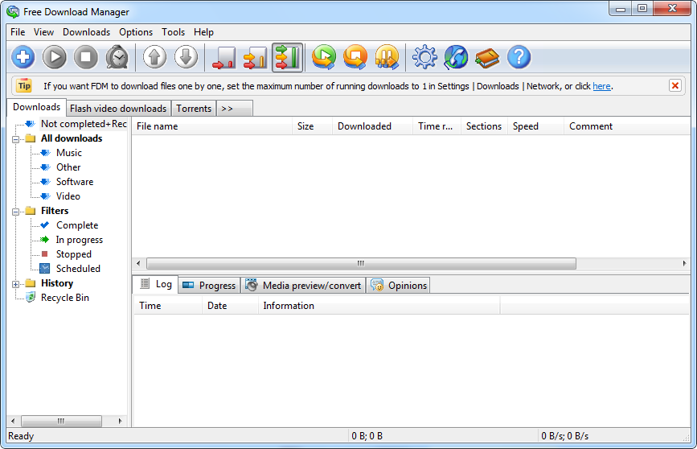Sort by the File name column header
Image resolution: width=697 pixels, height=449 pixels.
point(212,126)
